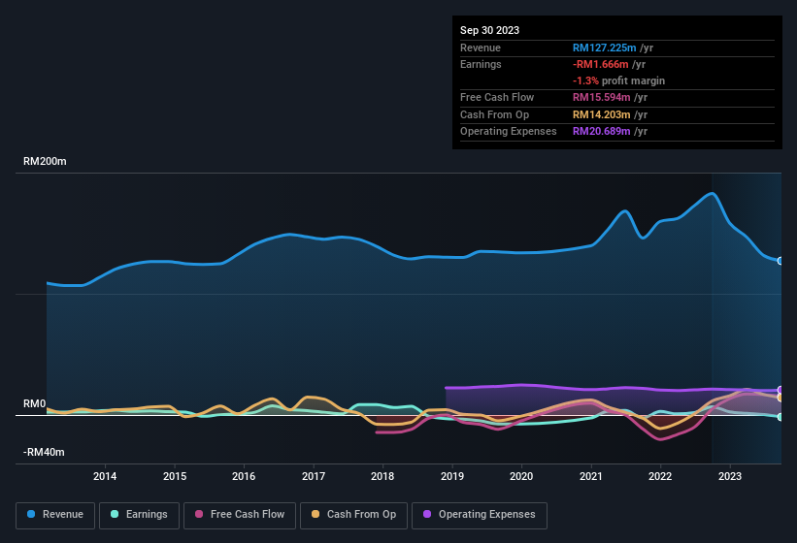
Task: Click the orange Cash From Op endpoint marker
Action: pos(780,398)
